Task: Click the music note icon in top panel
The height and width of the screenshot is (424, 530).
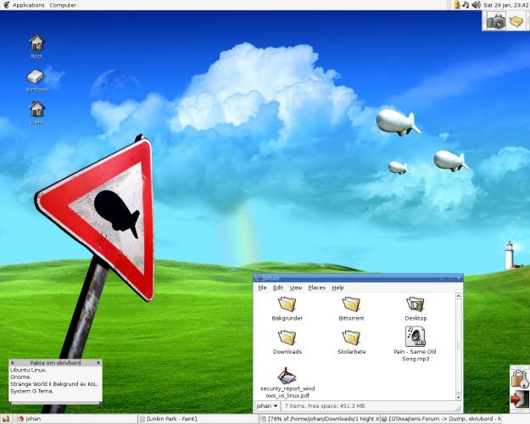Action: (x=466, y=5)
